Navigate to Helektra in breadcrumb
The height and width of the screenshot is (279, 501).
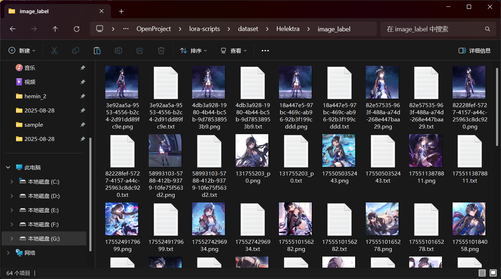[288, 29]
